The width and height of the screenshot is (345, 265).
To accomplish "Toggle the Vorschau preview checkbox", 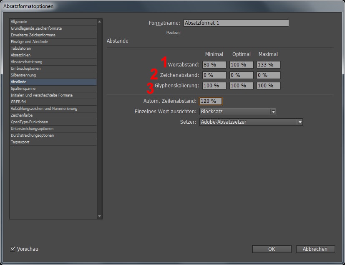I will 13,249.
